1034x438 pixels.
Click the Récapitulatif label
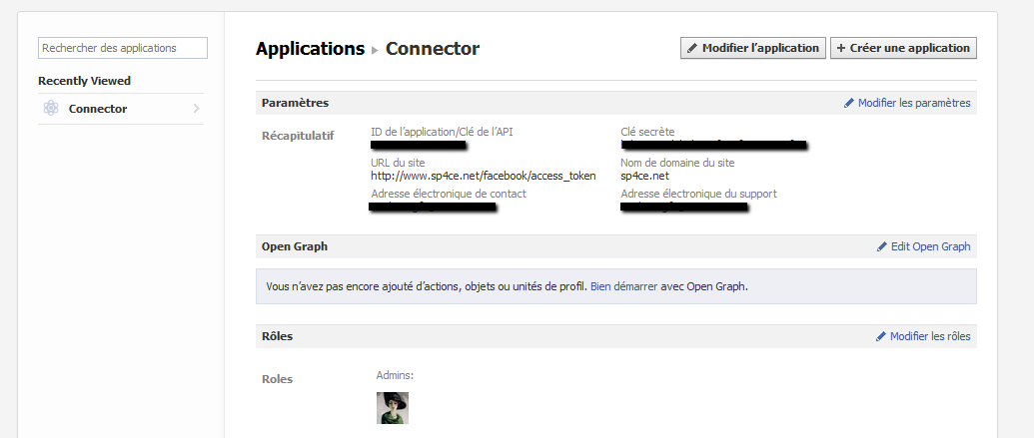pos(298,137)
